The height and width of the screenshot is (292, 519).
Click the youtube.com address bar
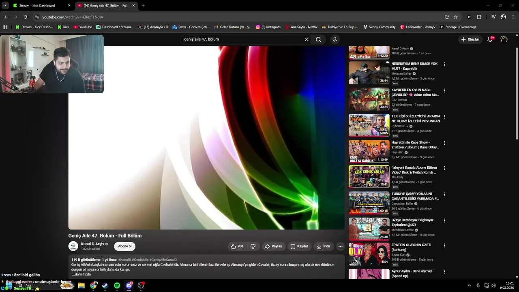point(239,17)
